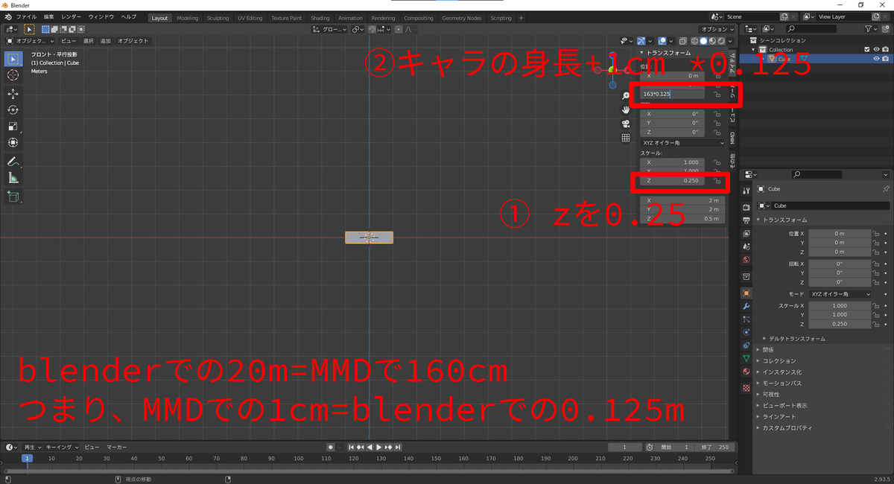The height and width of the screenshot is (484, 894).
Task: Select the Move tool in the toolbar
Action: (x=13, y=94)
